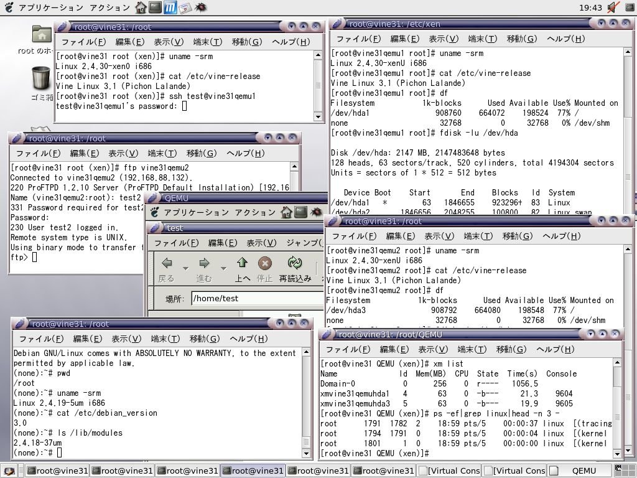637x478 pixels.
Task: Open アクション menu in the top panel
Action: tap(110, 7)
